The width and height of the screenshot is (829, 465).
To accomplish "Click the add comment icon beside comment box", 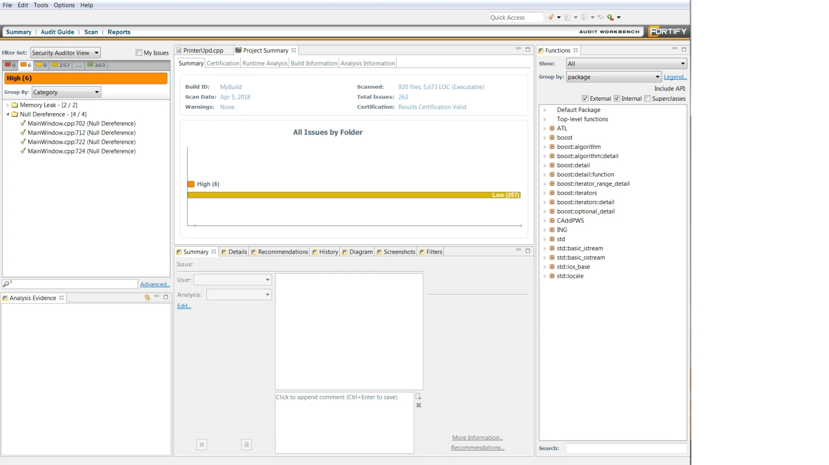I will 418,395.
